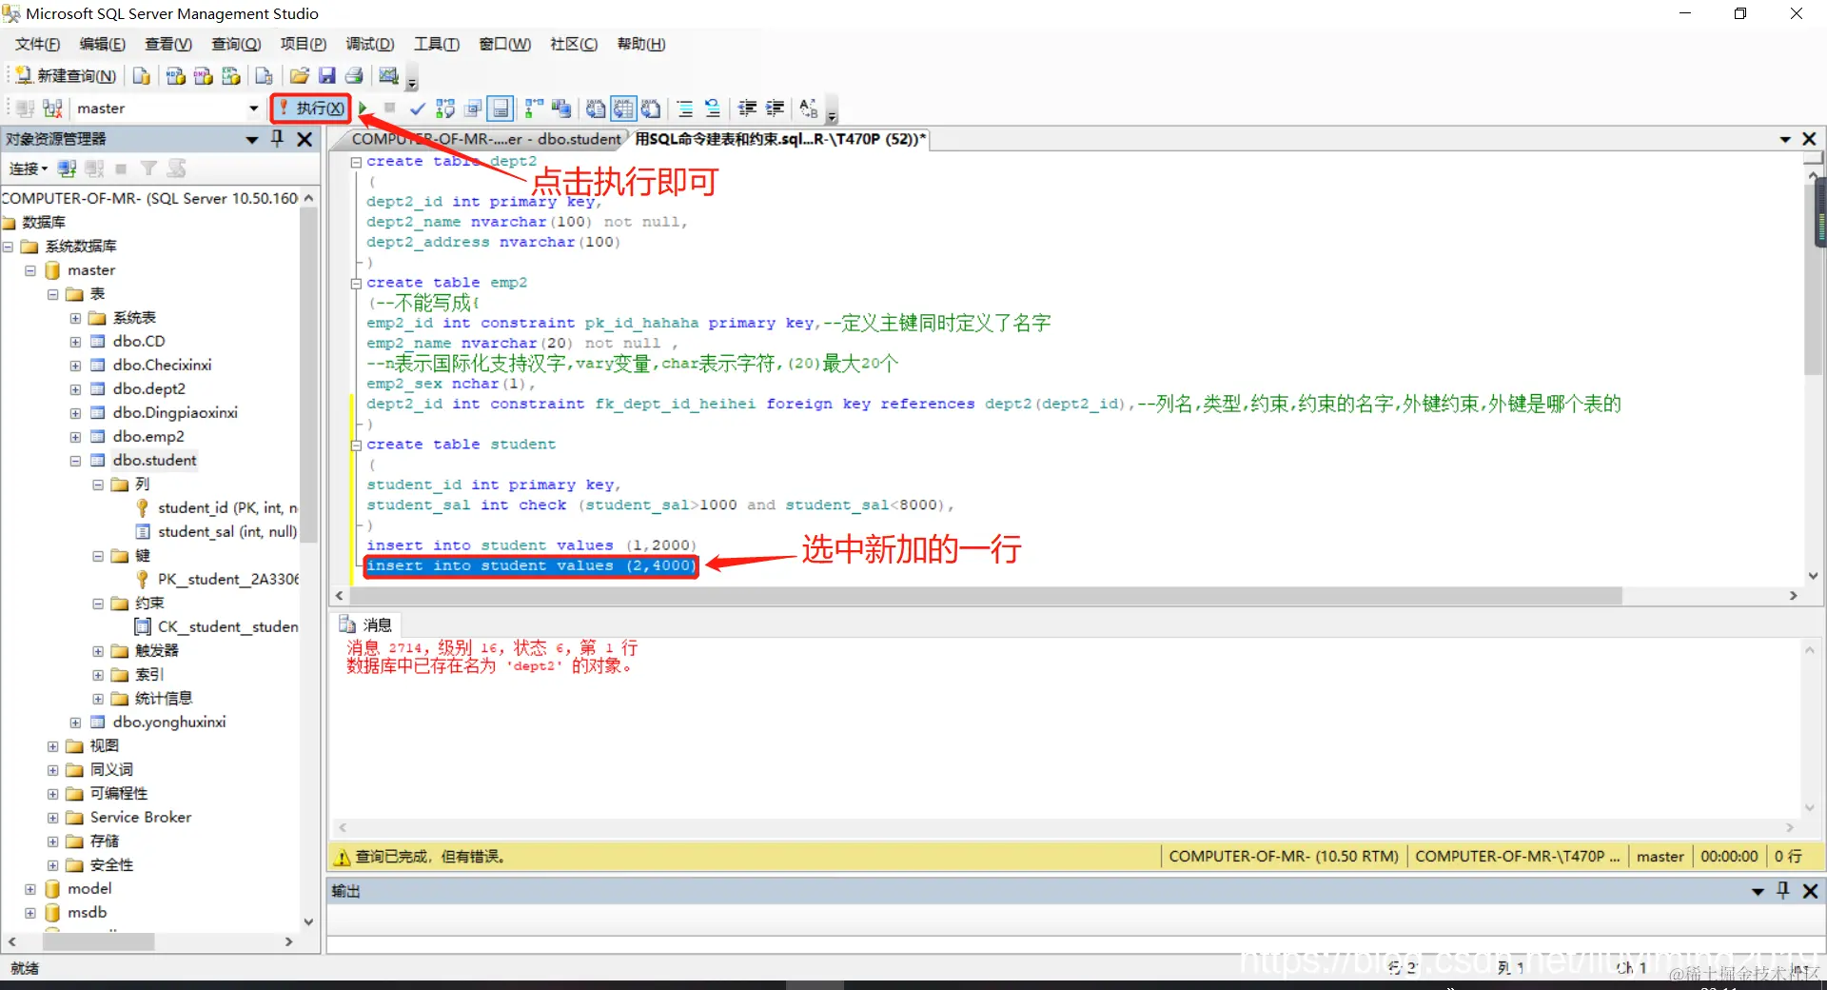The height and width of the screenshot is (990, 1827).
Task: Open new SQL Server Compact query
Action: point(265,76)
